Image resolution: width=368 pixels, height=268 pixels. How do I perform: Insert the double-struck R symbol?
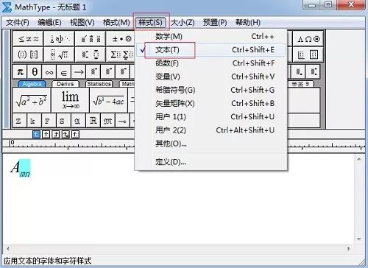93,121
